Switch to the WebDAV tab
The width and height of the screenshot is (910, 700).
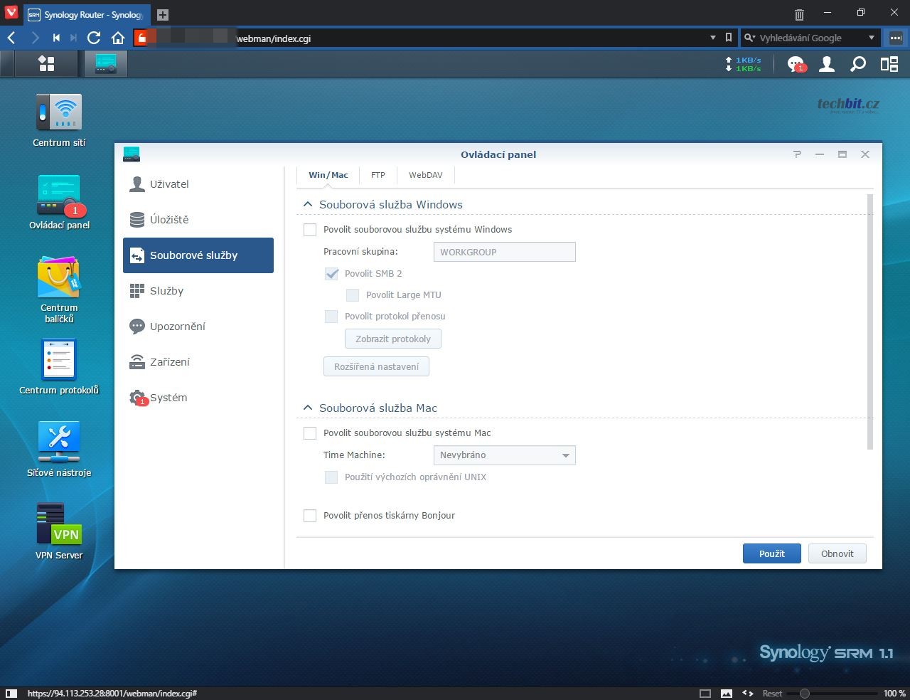(425, 175)
